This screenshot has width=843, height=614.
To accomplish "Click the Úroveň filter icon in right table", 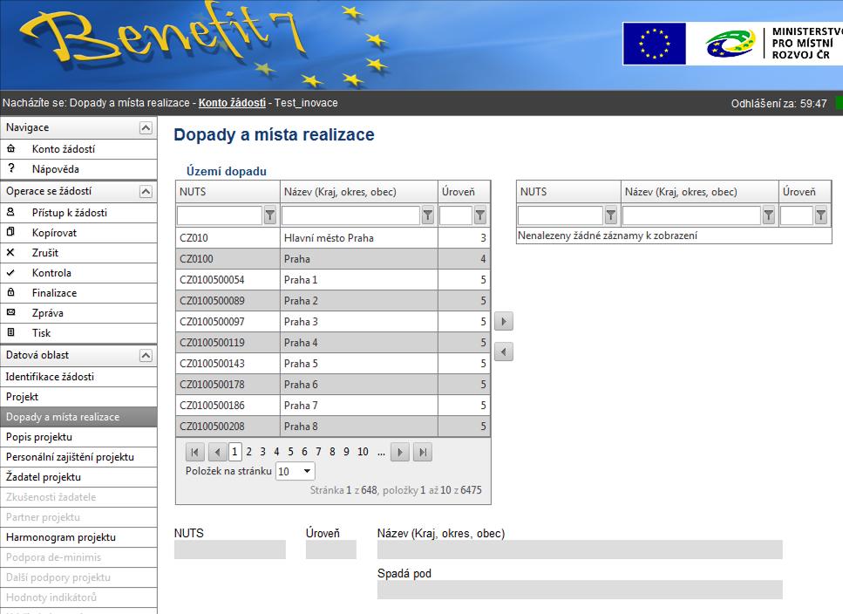I will [x=821, y=215].
